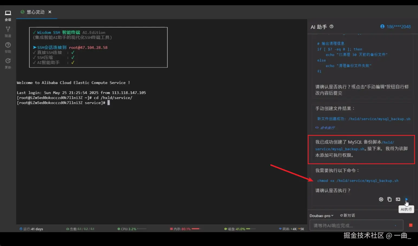Open the account 186***2048 profile

coord(396,27)
